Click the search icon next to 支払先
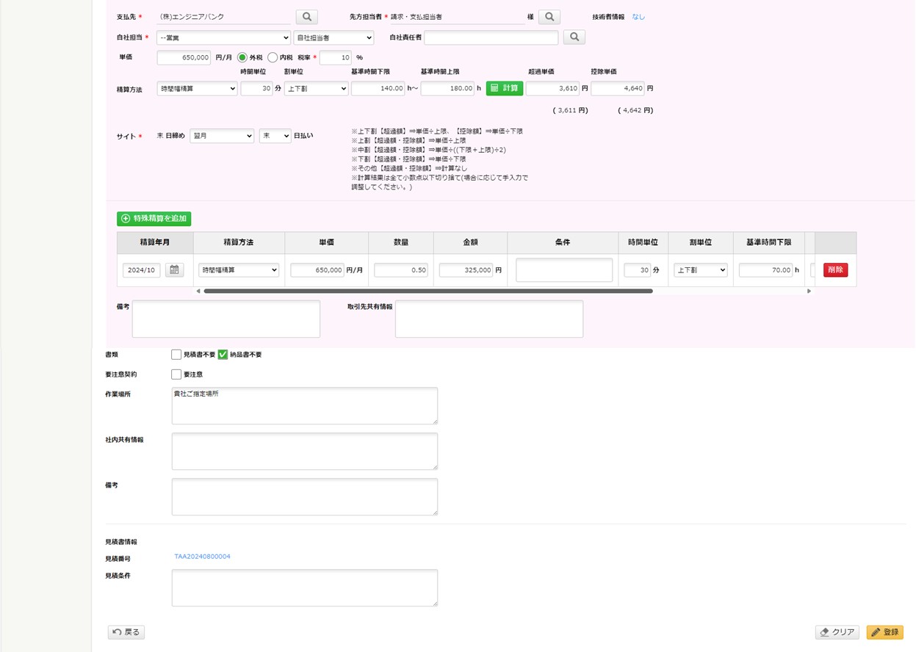Viewport: 916px width, 652px height. [x=306, y=16]
